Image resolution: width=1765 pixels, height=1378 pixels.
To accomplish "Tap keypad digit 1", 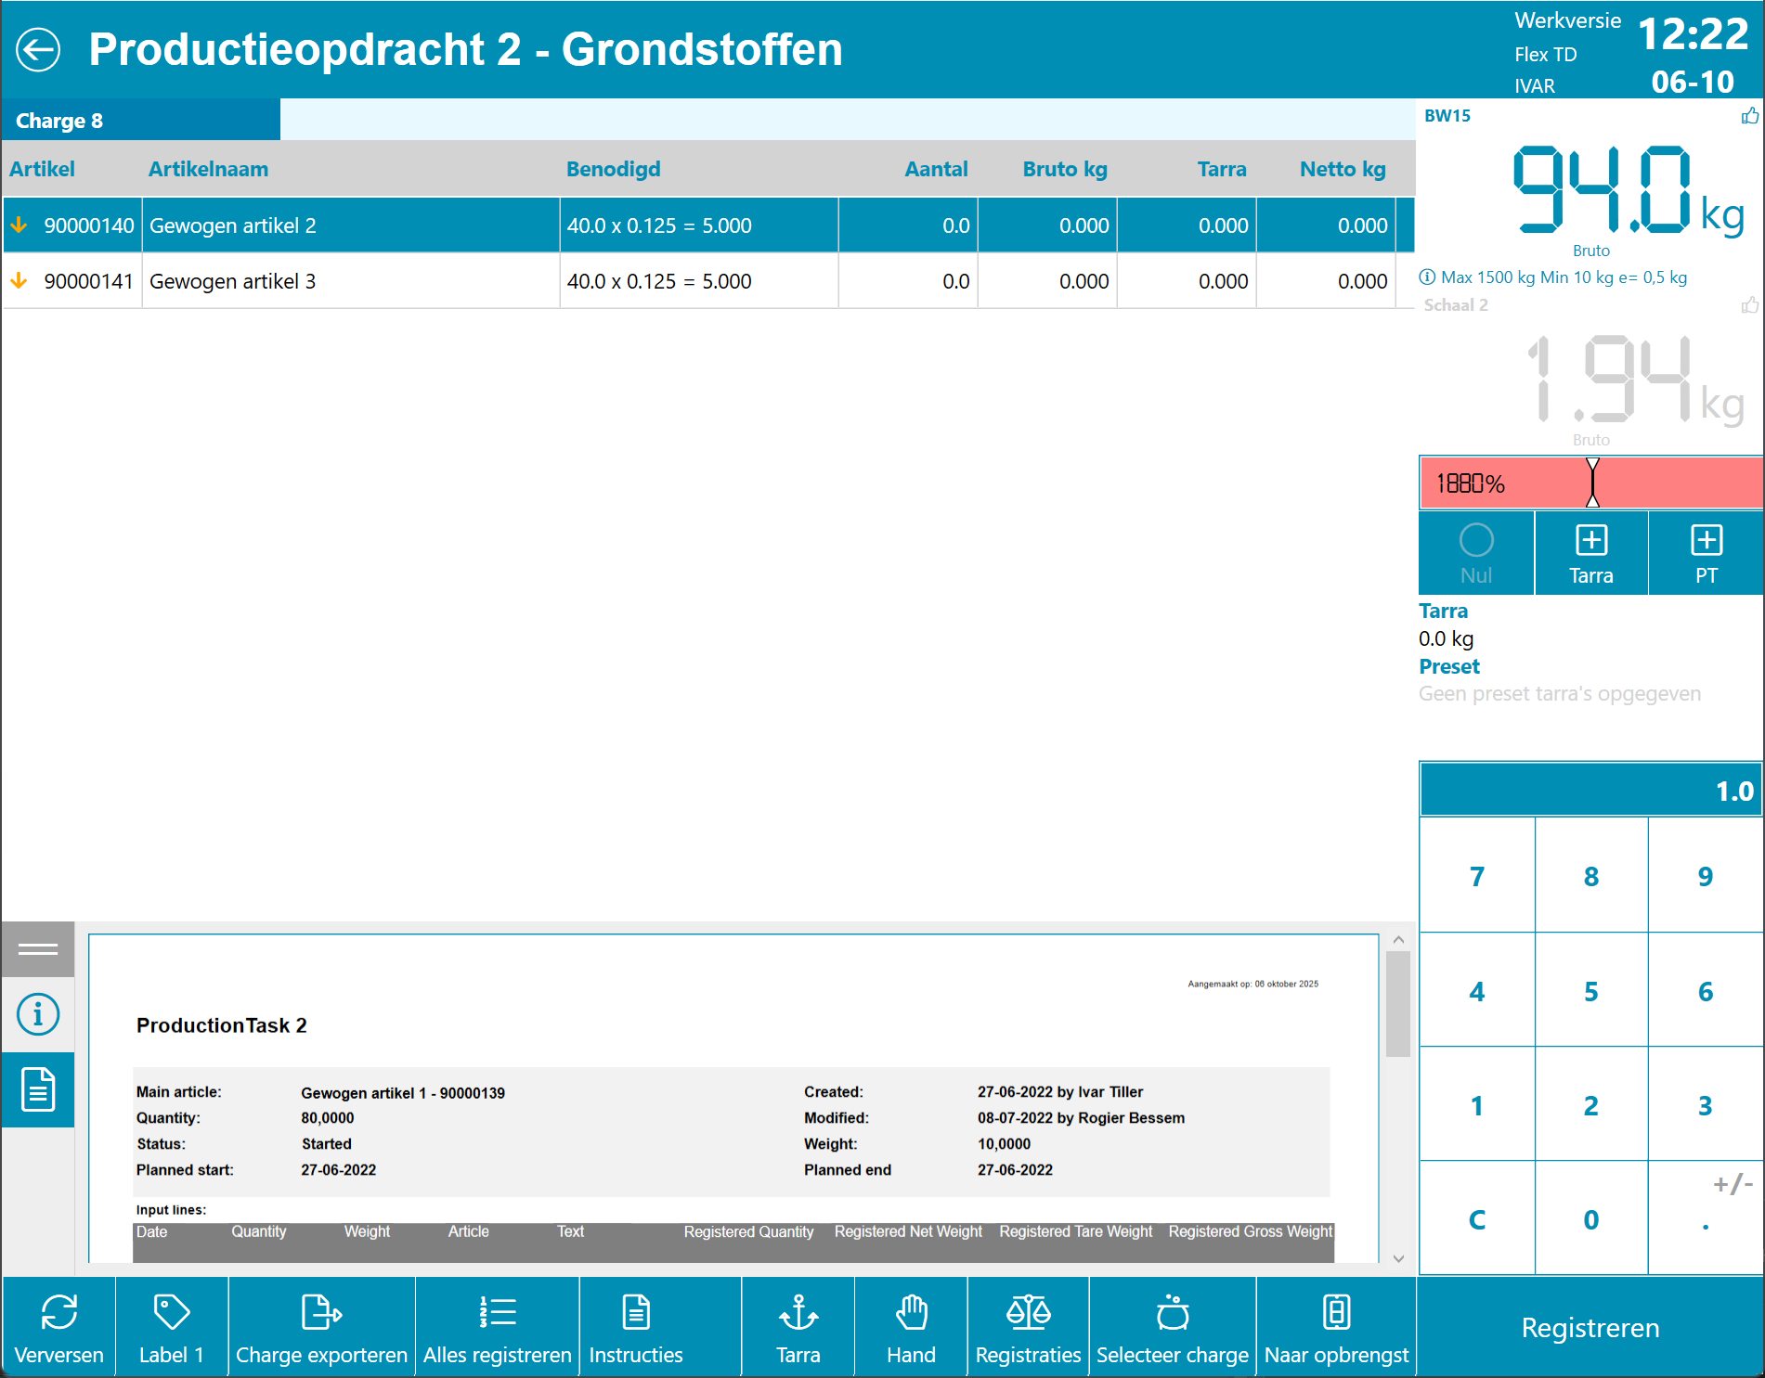I will 1476,1105.
